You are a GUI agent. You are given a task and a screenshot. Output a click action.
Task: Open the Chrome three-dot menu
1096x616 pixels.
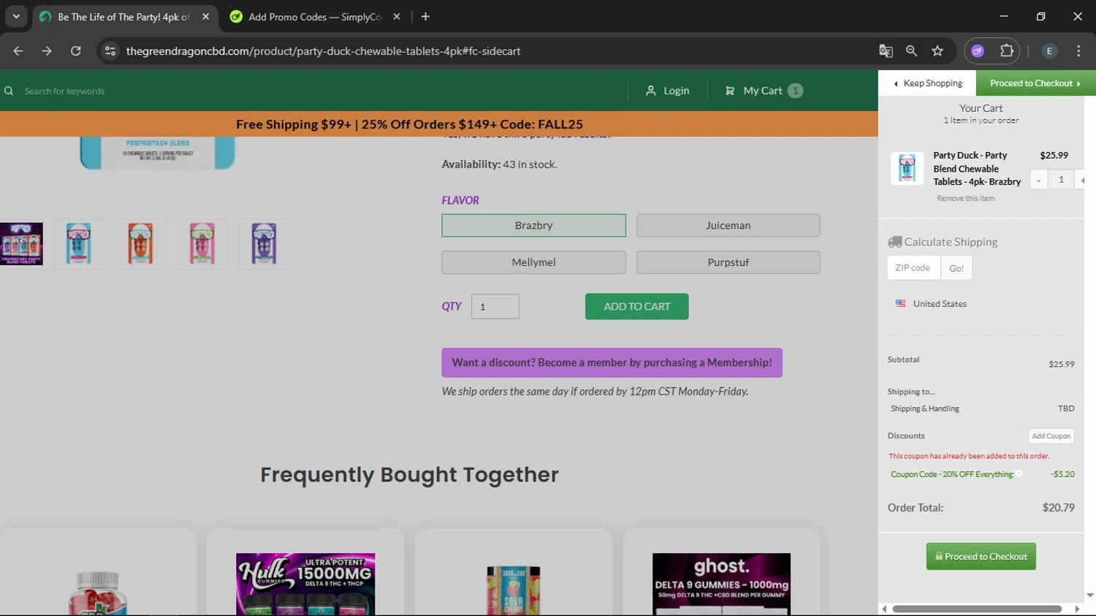(x=1078, y=51)
